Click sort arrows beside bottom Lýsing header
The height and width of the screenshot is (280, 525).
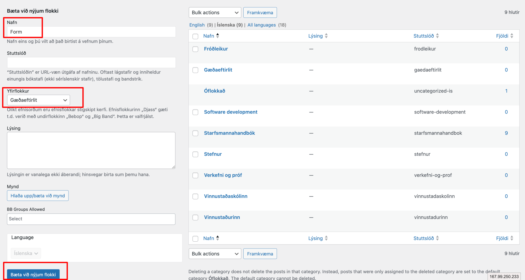pos(326,238)
